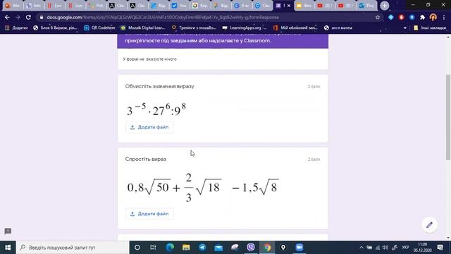Click the Chrome taskbar icon
The height and width of the screenshot is (254, 451).
point(267,248)
